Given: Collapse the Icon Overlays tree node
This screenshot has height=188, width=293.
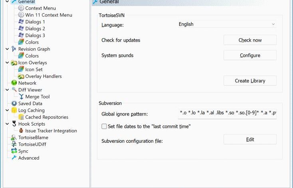Looking at the screenshot, I should (x=7, y=62).
